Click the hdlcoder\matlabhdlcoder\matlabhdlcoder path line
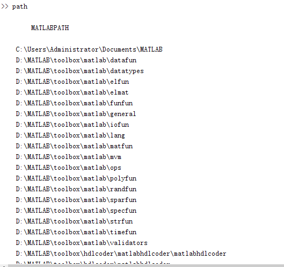 point(121,254)
